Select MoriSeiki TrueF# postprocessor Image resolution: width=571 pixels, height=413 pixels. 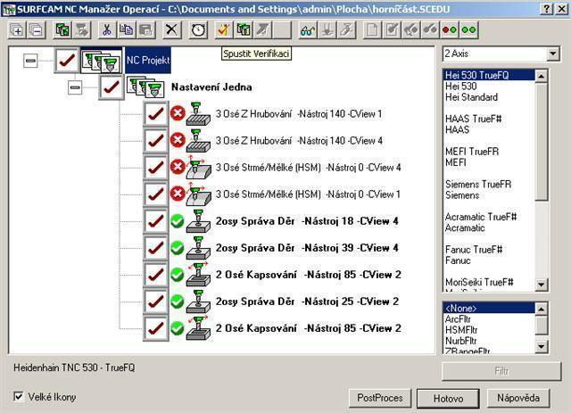pyautogui.click(x=479, y=282)
